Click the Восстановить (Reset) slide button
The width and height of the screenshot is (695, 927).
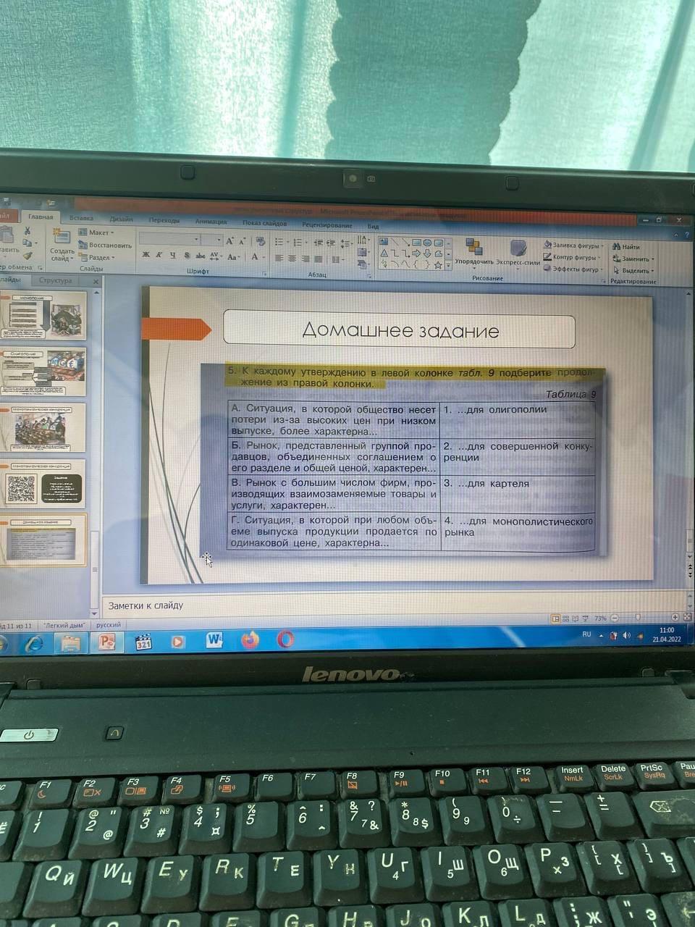tap(106, 246)
